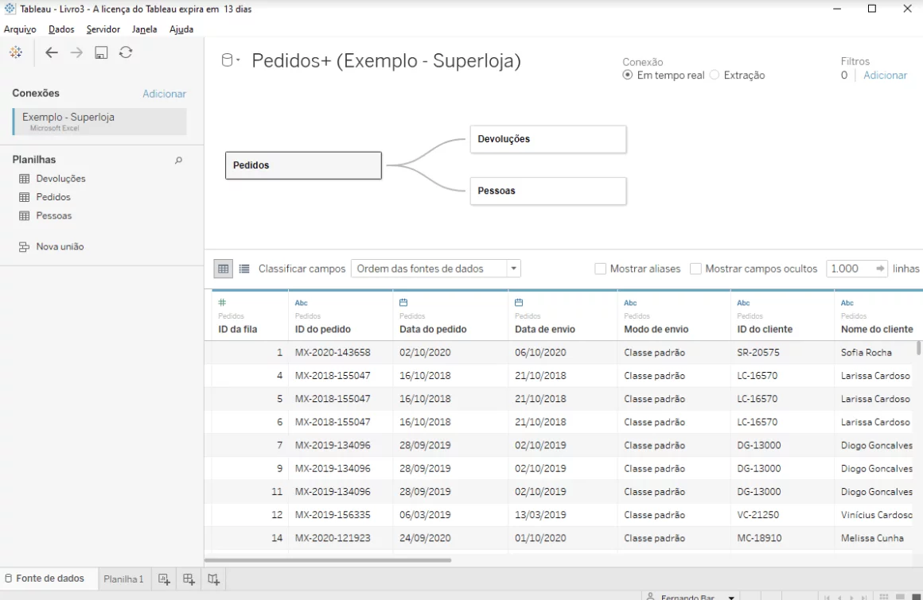The height and width of the screenshot is (600, 923).
Task: Select the Pedidos sheet table icon in sidebar
Action: click(x=24, y=197)
